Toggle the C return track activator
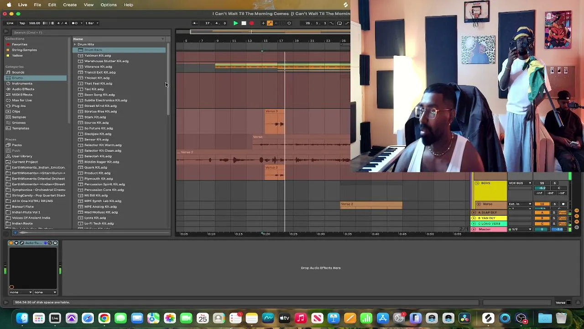 542,223
